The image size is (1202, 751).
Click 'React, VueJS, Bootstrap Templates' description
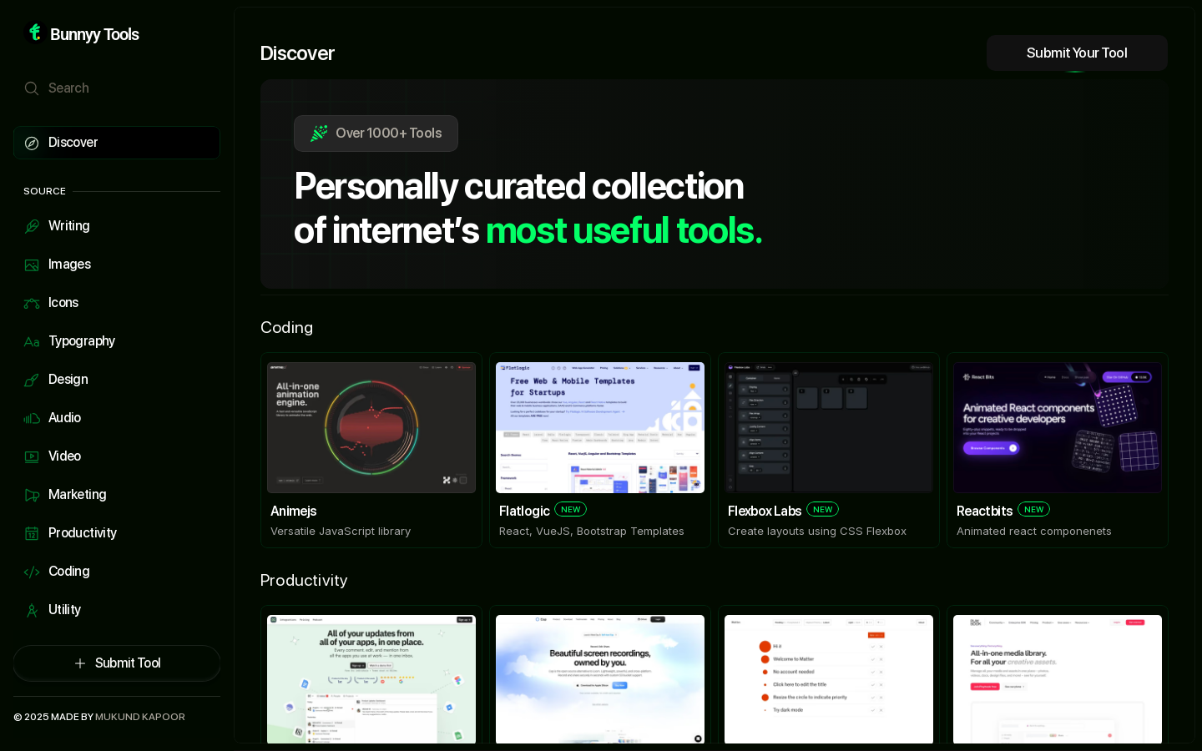click(592, 532)
